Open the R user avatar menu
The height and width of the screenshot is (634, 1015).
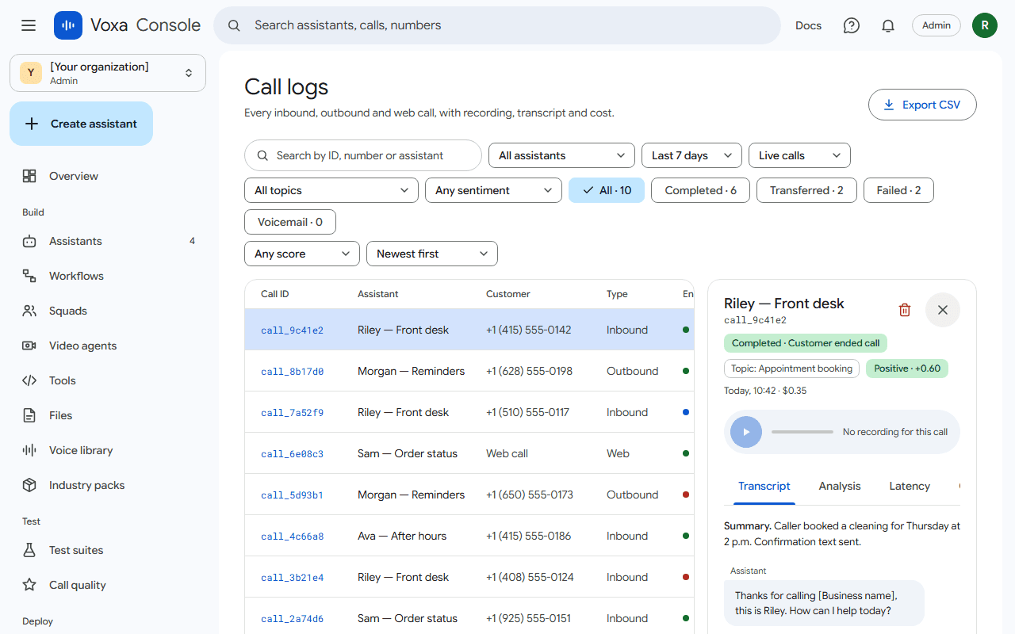(x=985, y=25)
